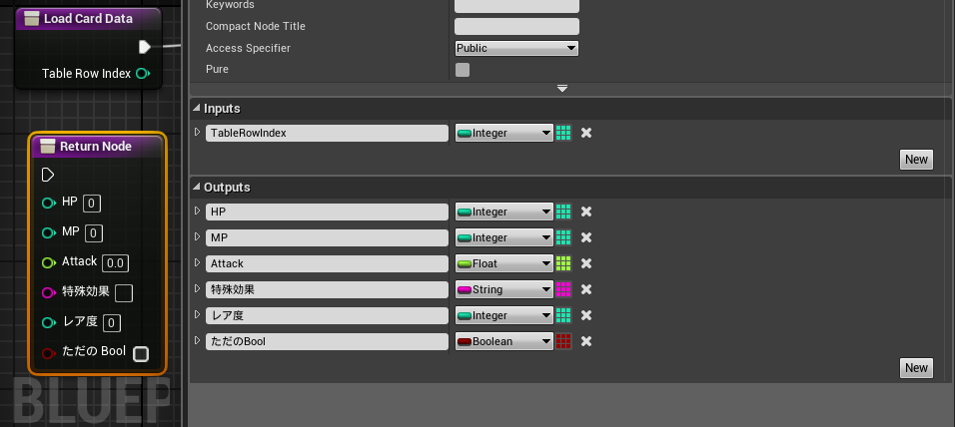Show advanced options arrow below Pure
955x427 pixels.
(562, 89)
